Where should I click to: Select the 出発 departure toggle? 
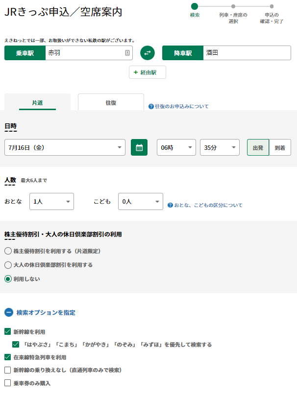(258, 147)
